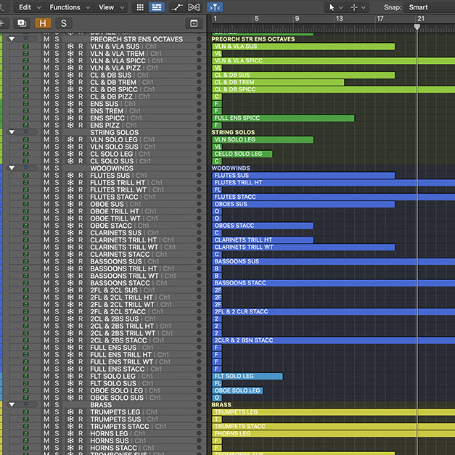Freeze the FLUTES SUS track
Image resolution: width=455 pixels, height=455 pixels.
70,176
